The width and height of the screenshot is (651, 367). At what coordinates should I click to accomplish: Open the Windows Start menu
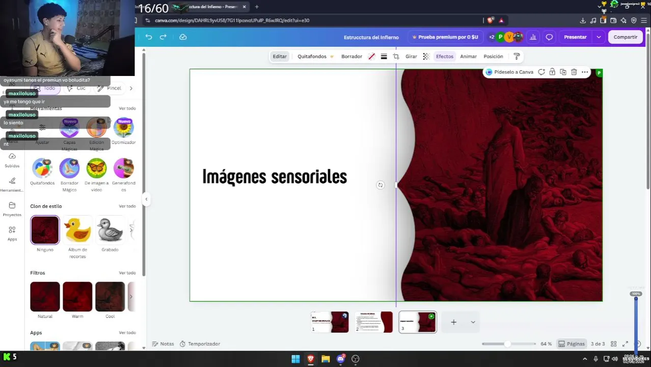pyautogui.click(x=295, y=359)
